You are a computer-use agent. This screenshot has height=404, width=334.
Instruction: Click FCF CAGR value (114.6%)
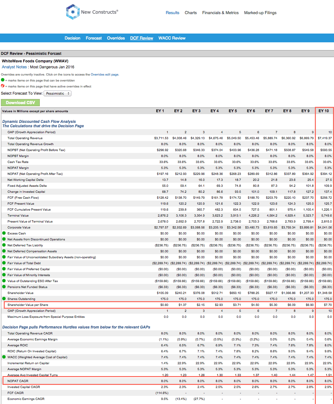pos(162,393)
